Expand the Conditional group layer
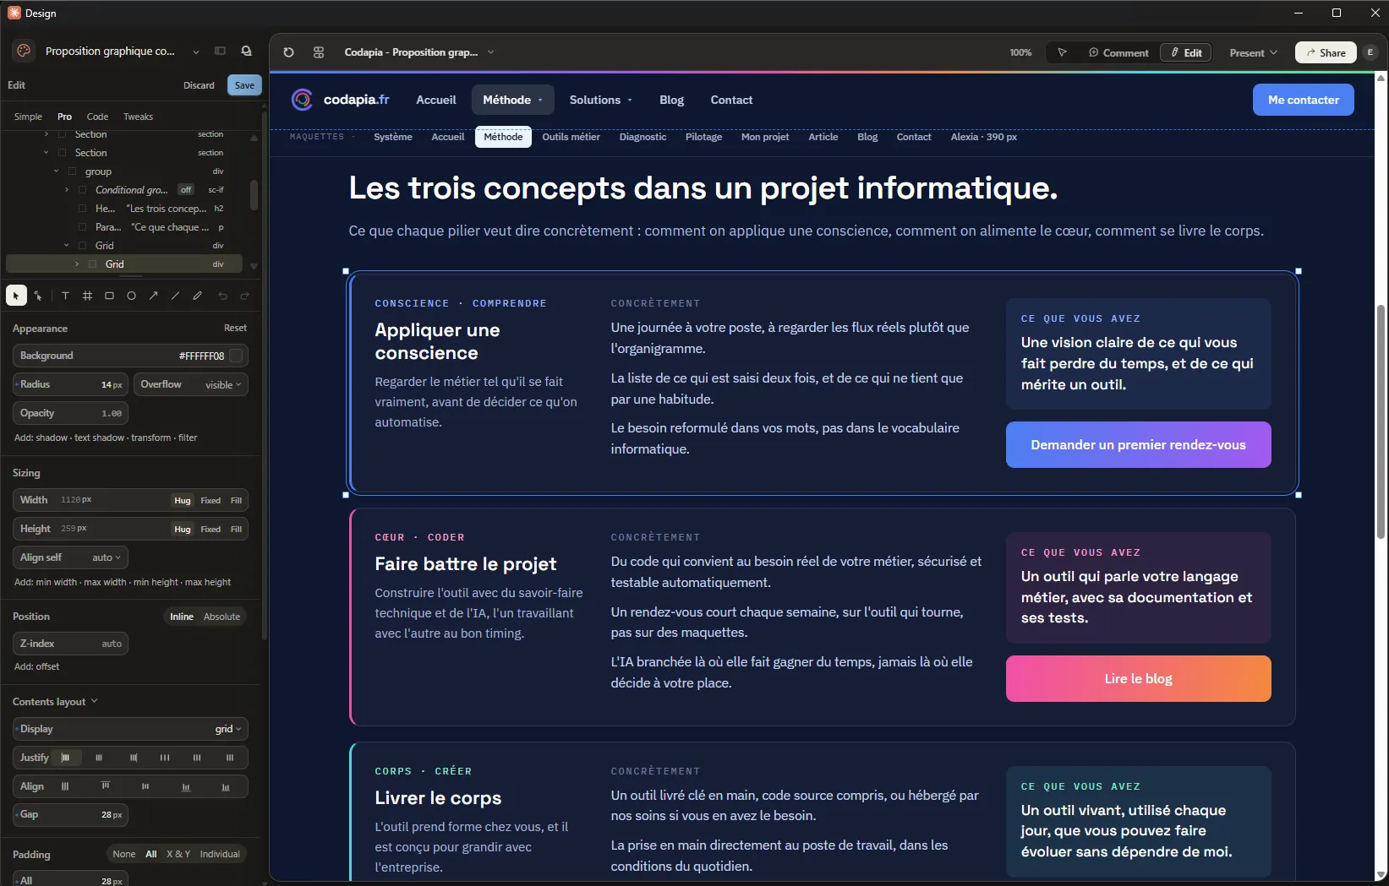Viewport: 1389px width, 886px height. click(67, 190)
